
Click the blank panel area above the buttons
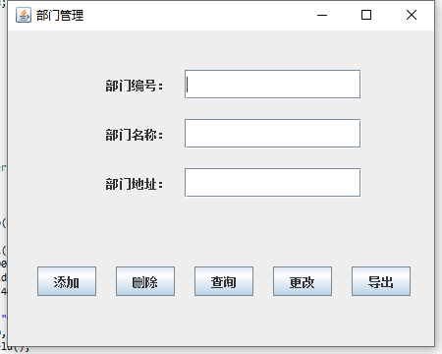[221, 233]
